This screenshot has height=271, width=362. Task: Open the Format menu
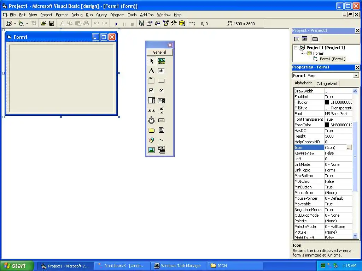62,15
